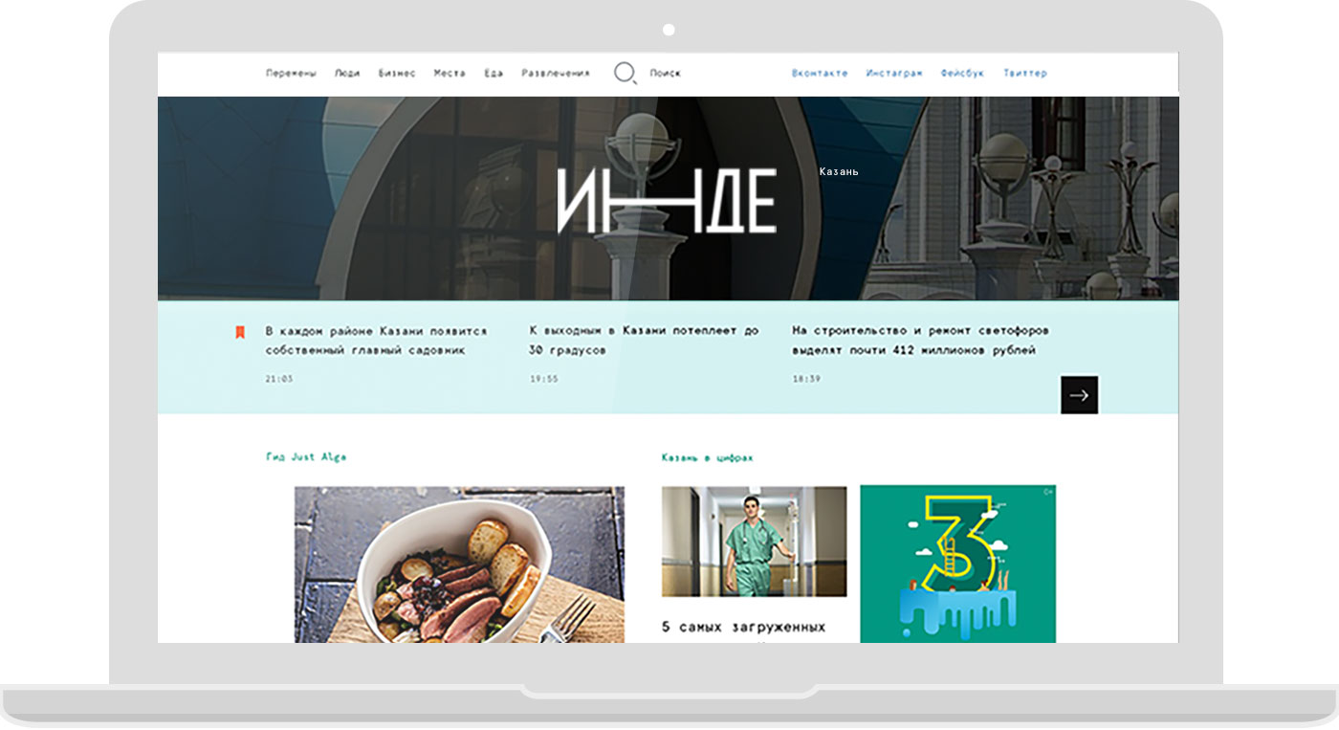Go to the Люди section
The width and height of the screenshot is (1339, 730).
click(347, 73)
